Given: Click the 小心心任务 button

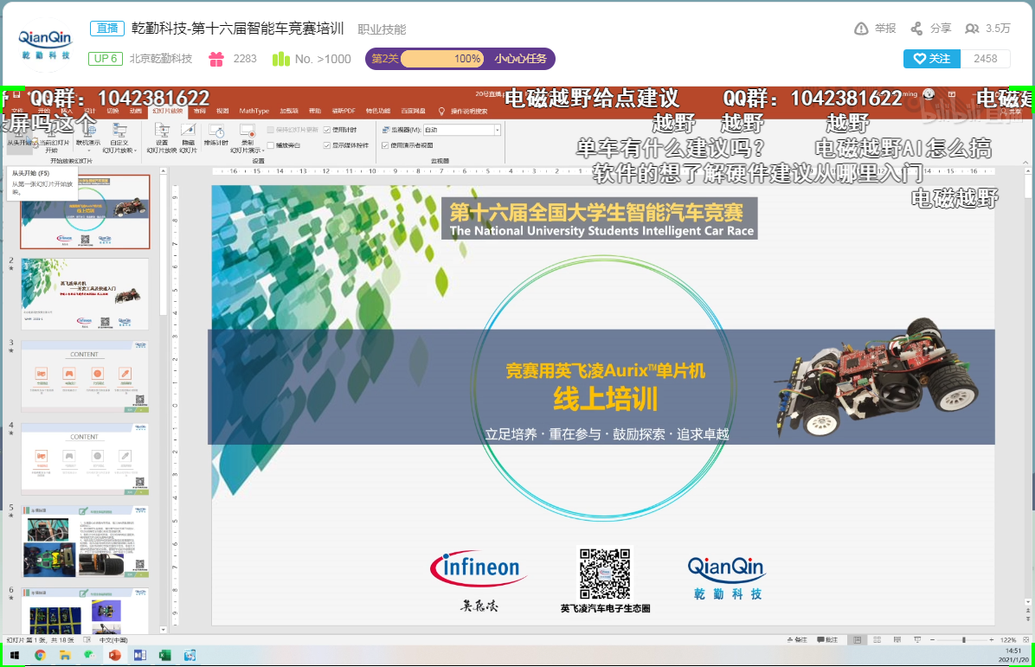Looking at the screenshot, I should point(520,59).
